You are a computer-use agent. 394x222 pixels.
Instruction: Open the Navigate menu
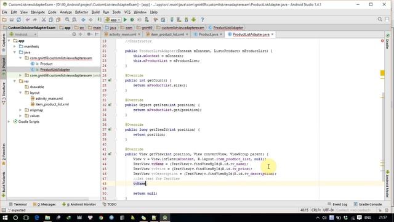pos(38,12)
